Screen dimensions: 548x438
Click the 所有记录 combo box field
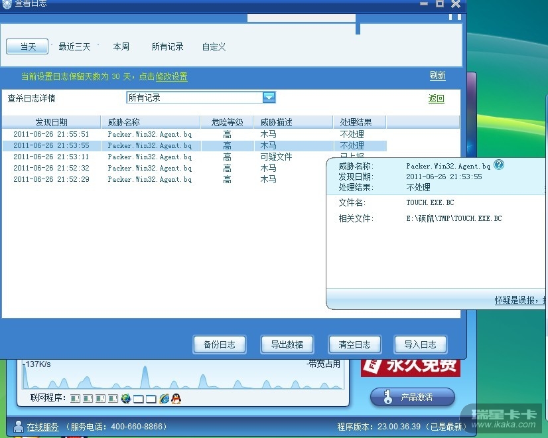(201, 98)
